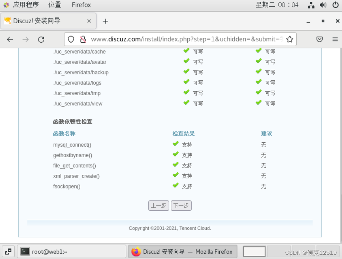Click the Firefox icon in the taskbar entry
Viewport: 342px width, 259px height.
136,252
